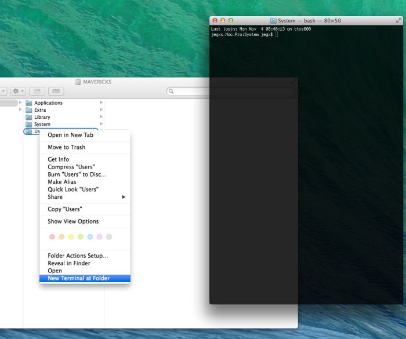Open the Share submenu
Image resolution: width=406 pixels, height=339 pixels.
(85, 197)
